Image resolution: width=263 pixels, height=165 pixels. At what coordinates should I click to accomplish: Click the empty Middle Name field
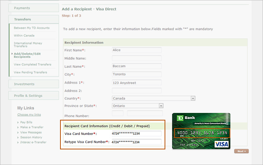137,58
